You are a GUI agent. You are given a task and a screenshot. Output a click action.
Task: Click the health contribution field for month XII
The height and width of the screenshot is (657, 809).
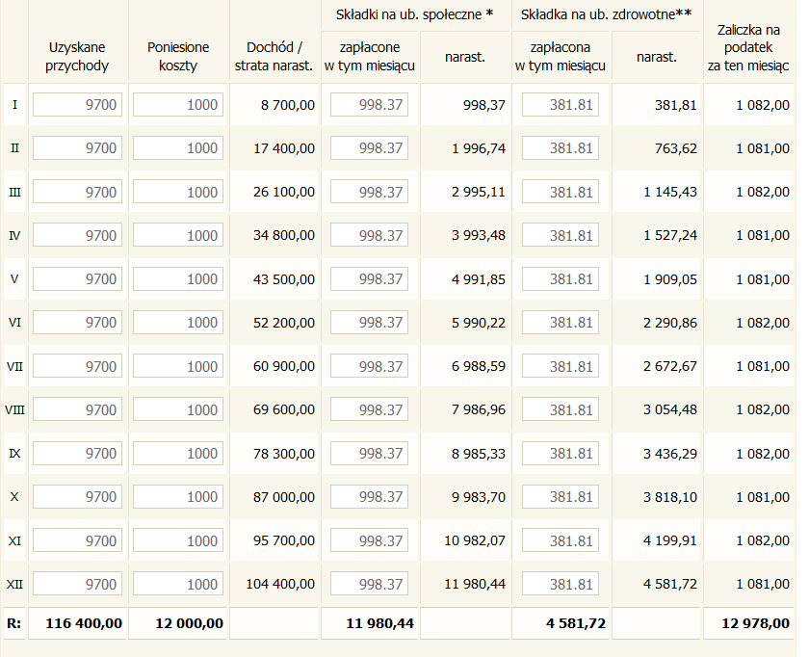point(561,584)
